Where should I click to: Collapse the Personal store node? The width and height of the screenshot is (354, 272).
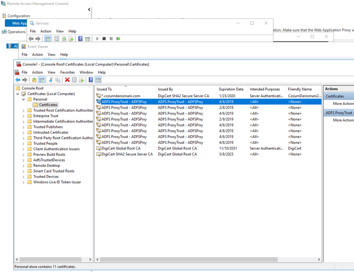24,99
